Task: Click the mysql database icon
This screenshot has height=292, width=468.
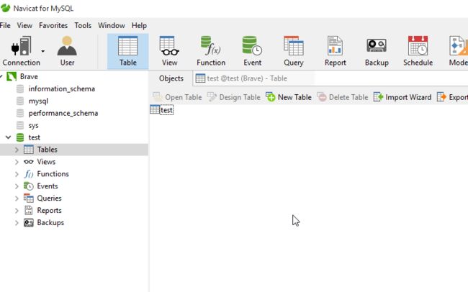Action: 20,101
